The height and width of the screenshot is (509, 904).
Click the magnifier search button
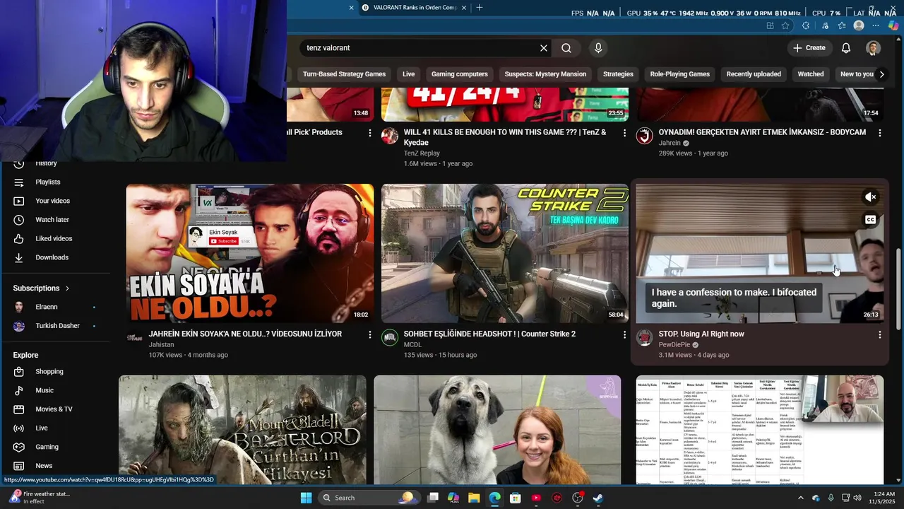pos(566,48)
